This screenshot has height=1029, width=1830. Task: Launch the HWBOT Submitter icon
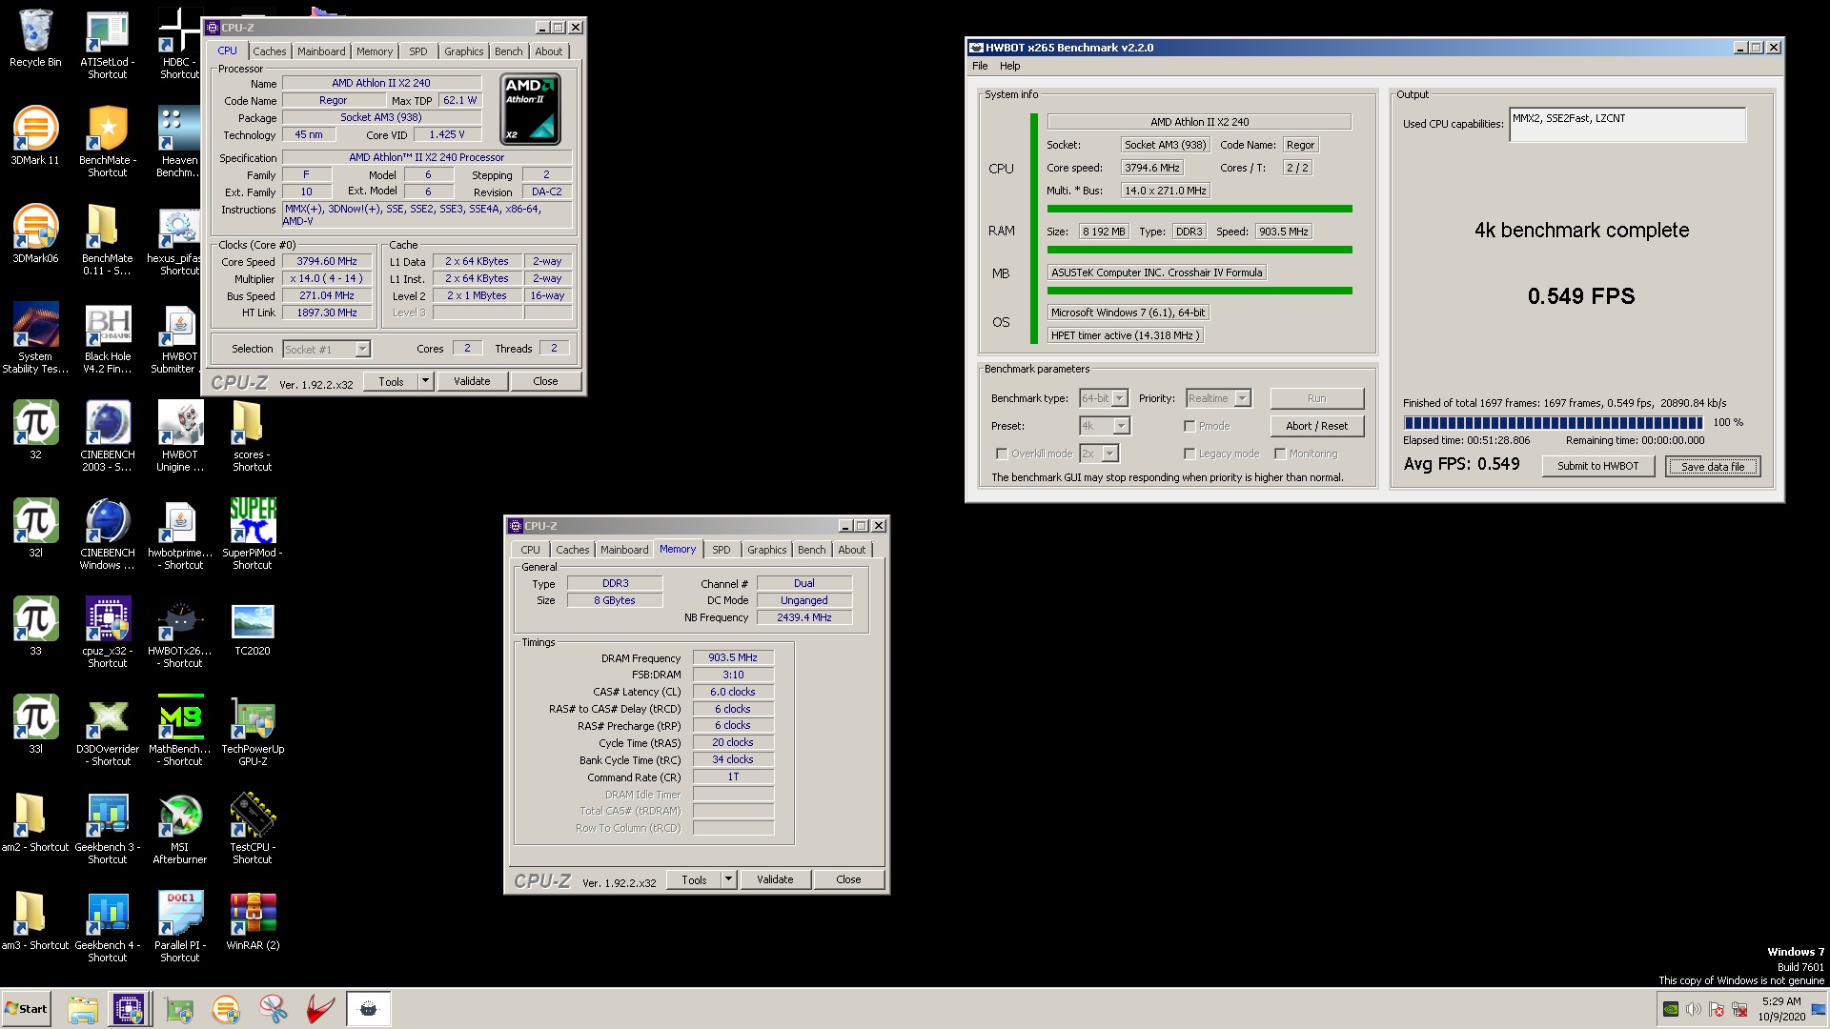click(x=179, y=337)
